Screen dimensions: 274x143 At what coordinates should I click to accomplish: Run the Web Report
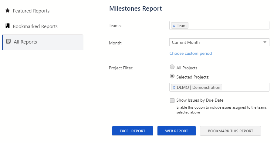coord(176,131)
